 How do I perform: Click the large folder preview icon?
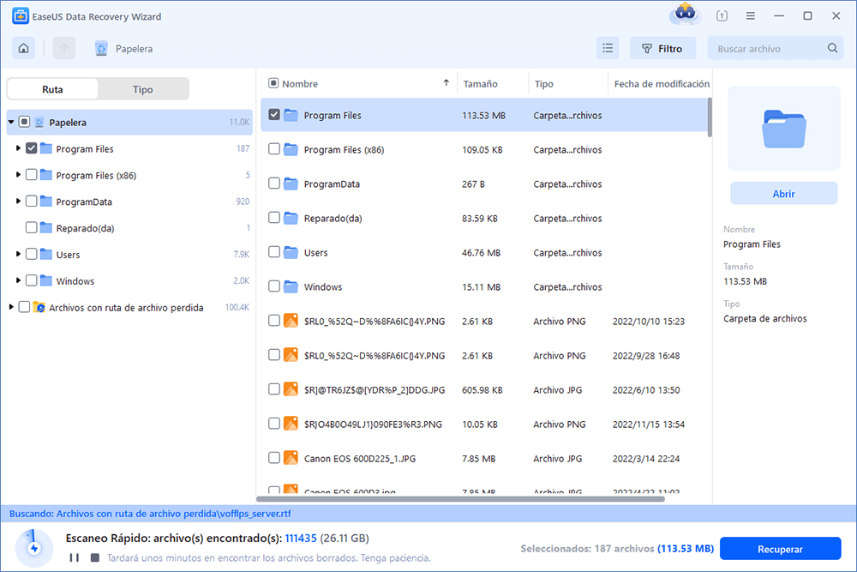(784, 129)
